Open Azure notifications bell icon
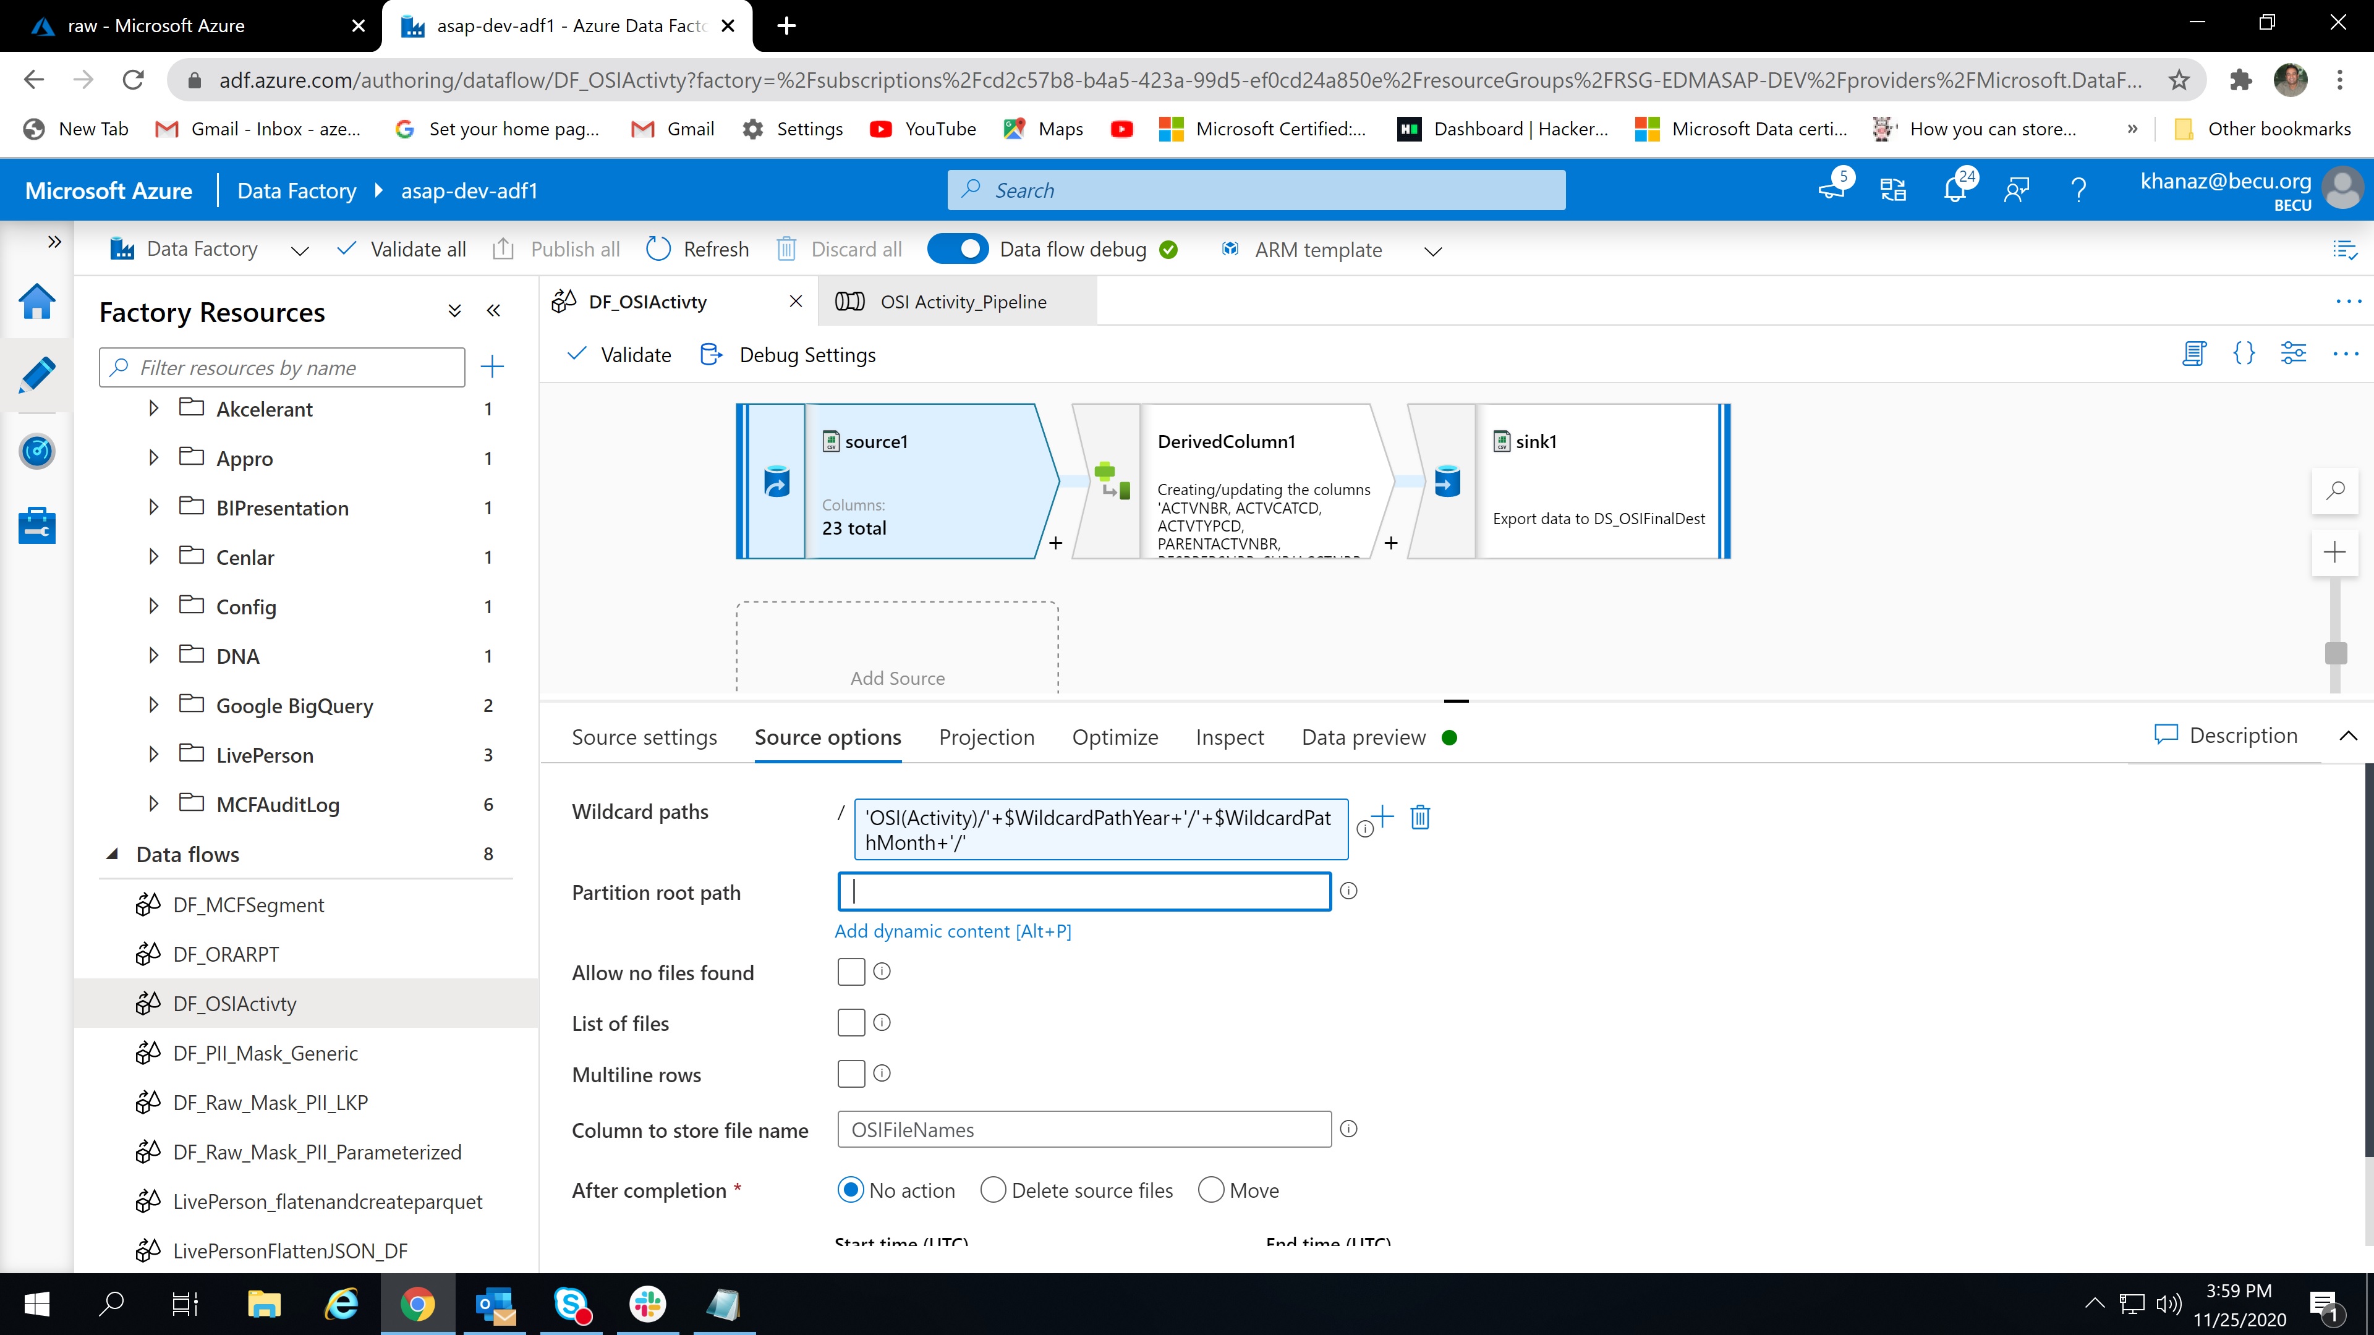This screenshot has width=2374, height=1335. pyautogui.click(x=1955, y=190)
